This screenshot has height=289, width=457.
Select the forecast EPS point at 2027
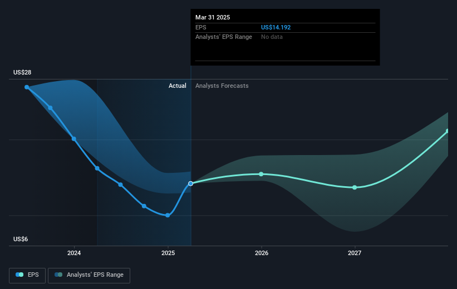click(355, 187)
